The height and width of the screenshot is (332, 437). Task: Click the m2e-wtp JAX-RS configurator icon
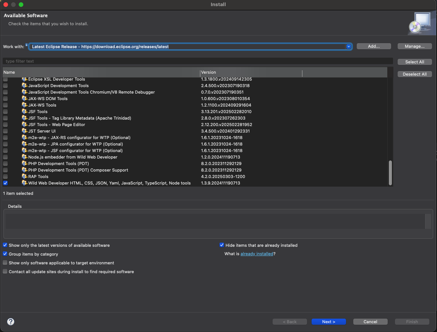click(24, 138)
